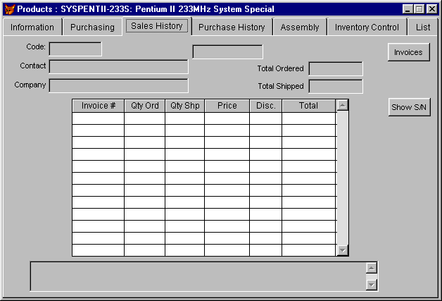Image resolution: width=442 pixels, height=301 pixels.
Task: Click the Show S/N button
Action: (x=409, y=107)
